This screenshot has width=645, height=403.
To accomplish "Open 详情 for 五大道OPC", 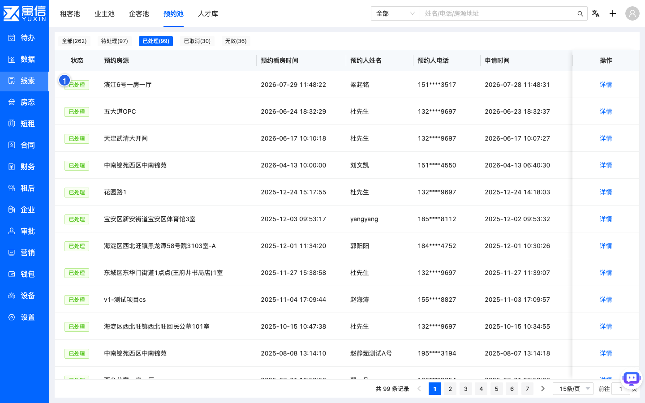I will pos(606,111).
